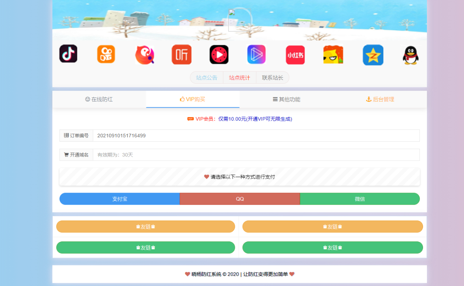Switch to the 在线防红 tab
The width and height of the screenshot is (464, 286).
(x=99, y=99)
